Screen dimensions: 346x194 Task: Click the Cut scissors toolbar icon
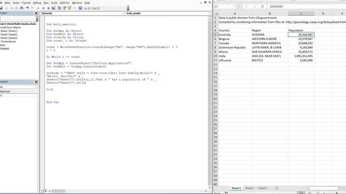tap(6, 8)
